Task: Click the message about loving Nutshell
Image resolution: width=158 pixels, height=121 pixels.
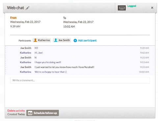Action: tap(65, 67)
